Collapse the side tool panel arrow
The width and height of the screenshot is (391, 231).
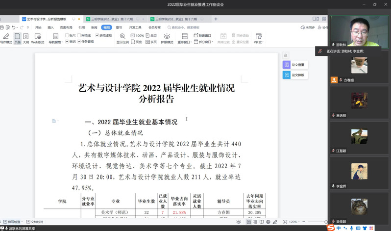[286, 55]
